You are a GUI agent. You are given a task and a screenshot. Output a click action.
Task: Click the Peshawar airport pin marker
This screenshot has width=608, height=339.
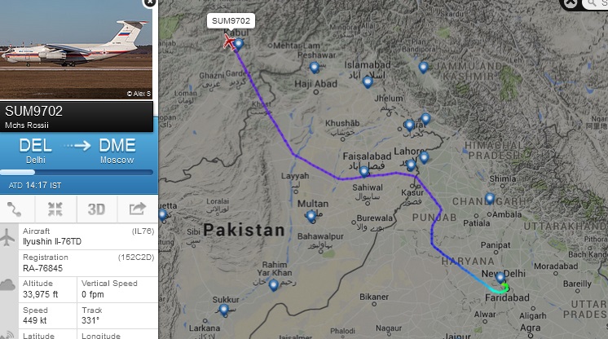315,68
